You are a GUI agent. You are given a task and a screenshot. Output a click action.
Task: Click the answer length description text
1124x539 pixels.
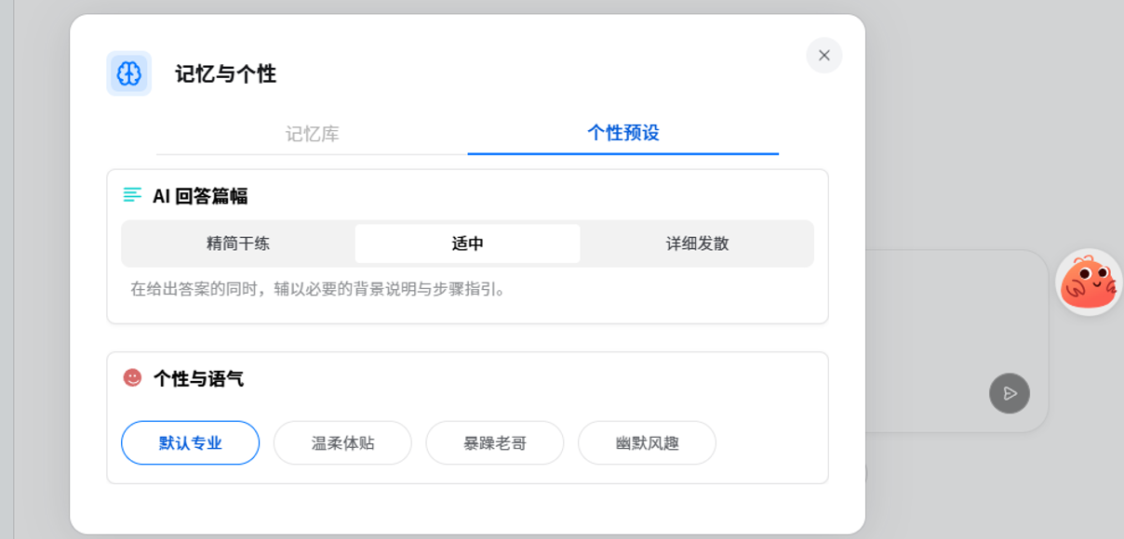(x=319, y=289)
